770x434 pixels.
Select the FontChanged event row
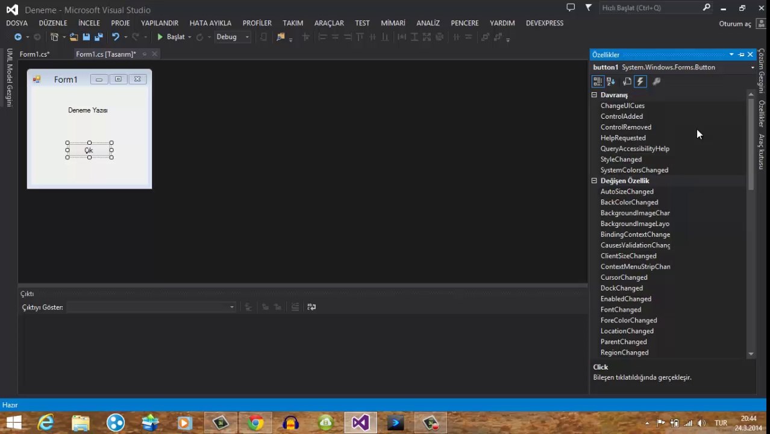coord(668,310)
